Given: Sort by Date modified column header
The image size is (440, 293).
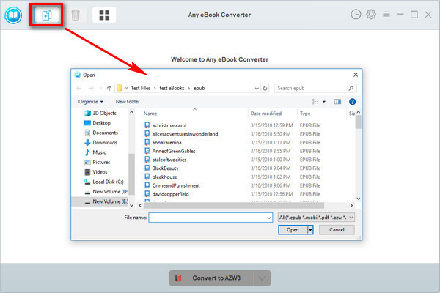Looking at the screenshot, I should point(266,114).
